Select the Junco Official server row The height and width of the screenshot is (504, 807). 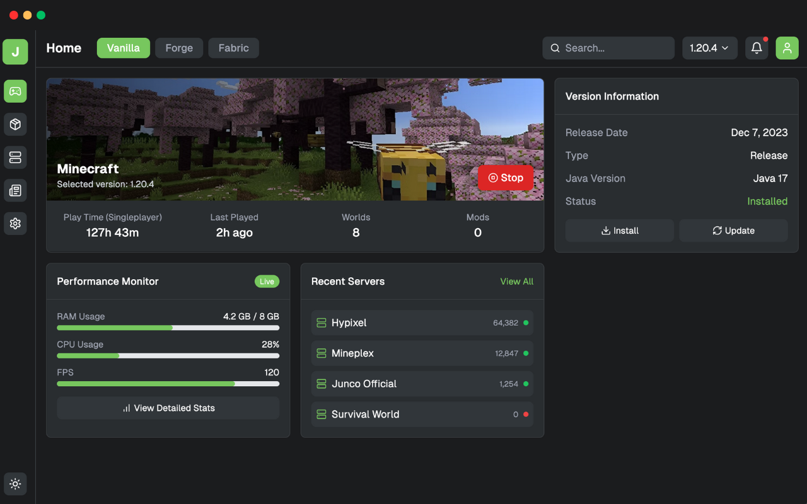coord(422,384)
